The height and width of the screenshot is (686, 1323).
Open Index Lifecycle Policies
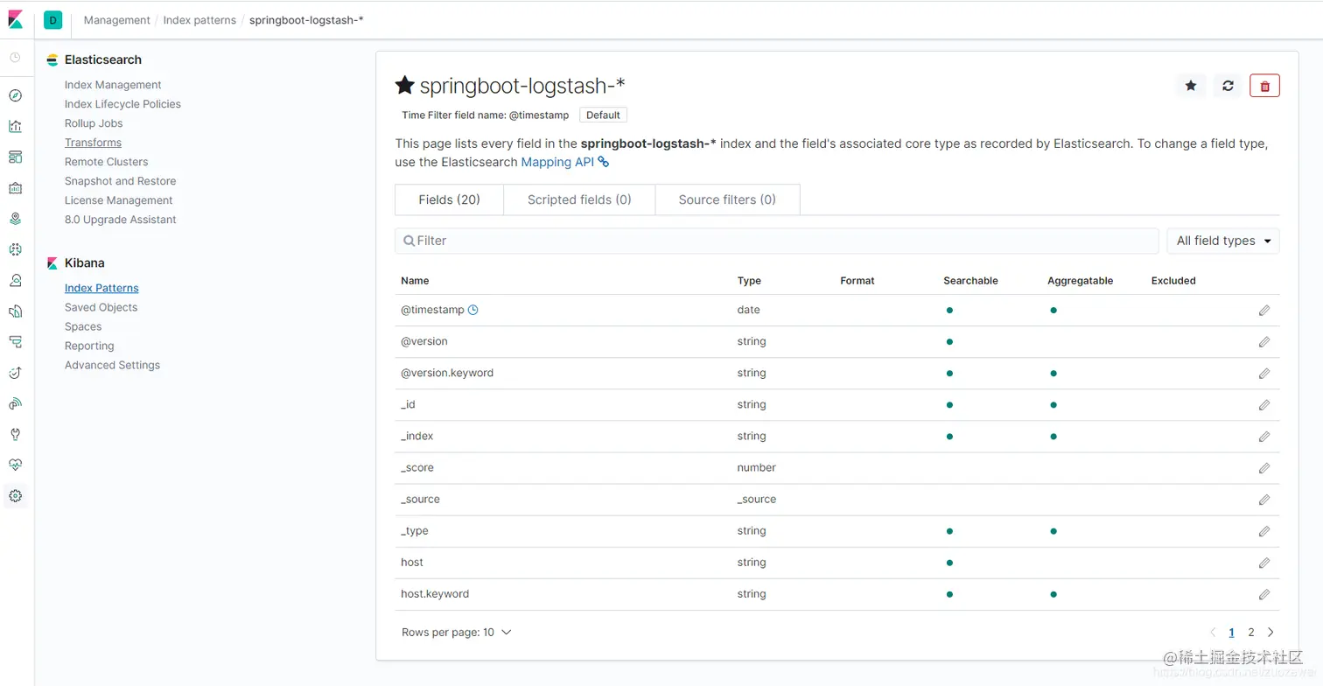pos(122,104)
